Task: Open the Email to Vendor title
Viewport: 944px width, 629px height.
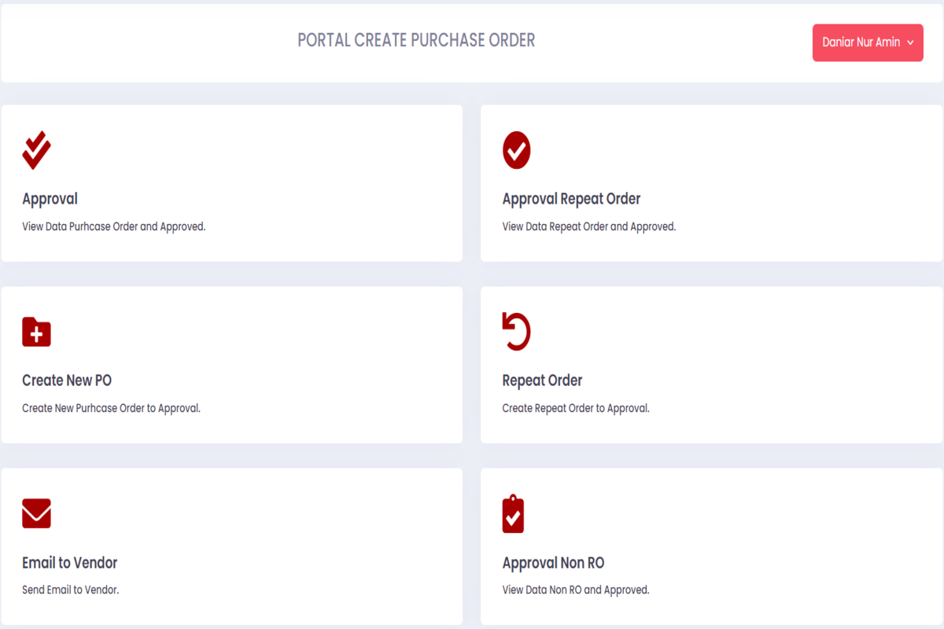Action: 69,563
